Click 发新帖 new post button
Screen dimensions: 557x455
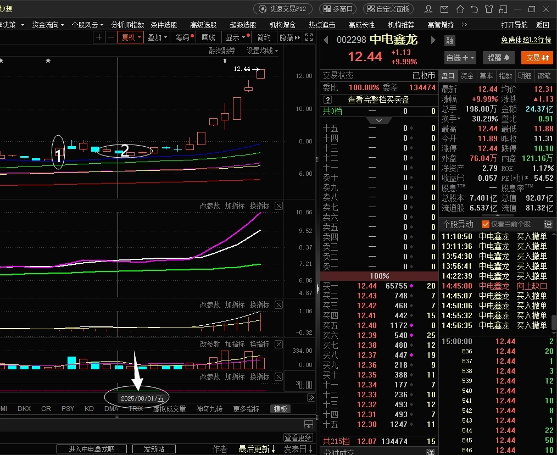point(154,449)
